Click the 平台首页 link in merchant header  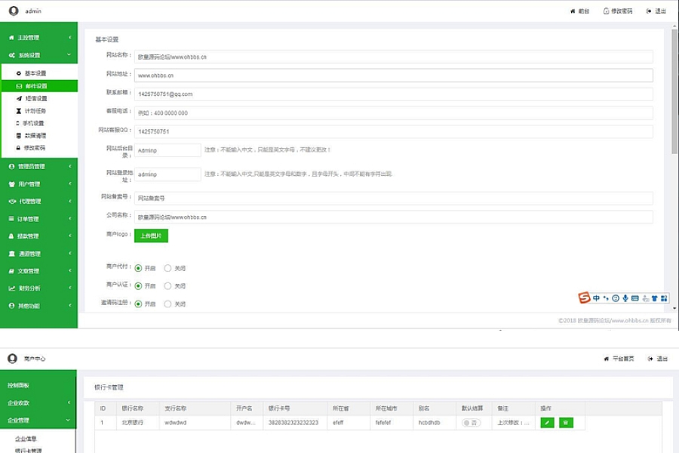click(x=619, y=359)
